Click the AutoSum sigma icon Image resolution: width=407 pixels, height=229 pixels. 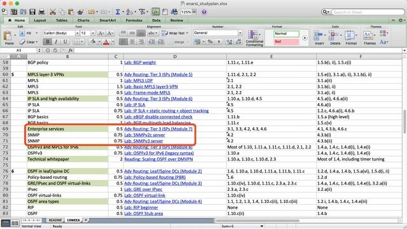coord(118,11)
